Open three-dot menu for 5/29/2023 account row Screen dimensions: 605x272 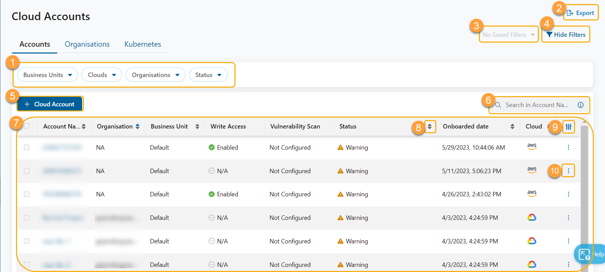point(568,147)
